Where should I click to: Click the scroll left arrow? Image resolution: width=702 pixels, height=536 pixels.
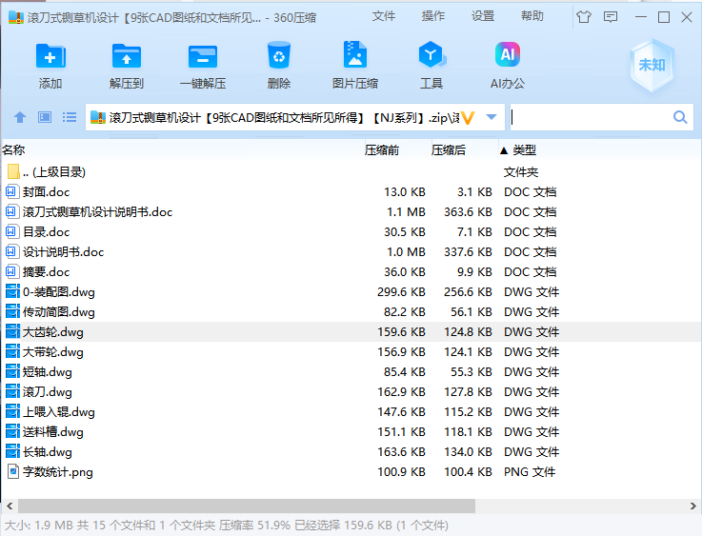pos(10,506)
